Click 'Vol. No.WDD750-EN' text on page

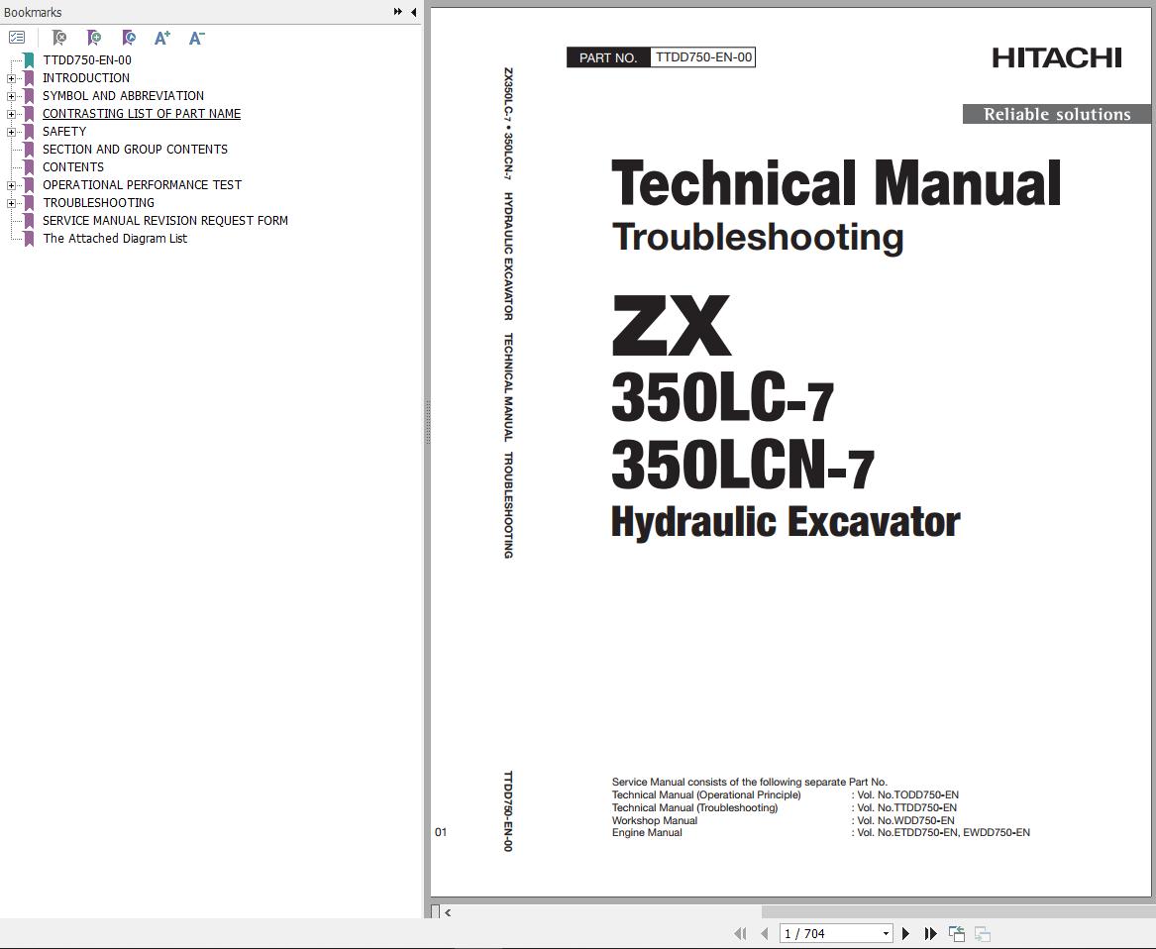coord(905,820)
